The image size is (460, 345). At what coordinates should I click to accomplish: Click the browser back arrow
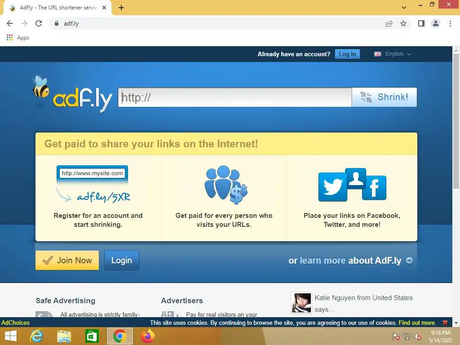(10, 23)
